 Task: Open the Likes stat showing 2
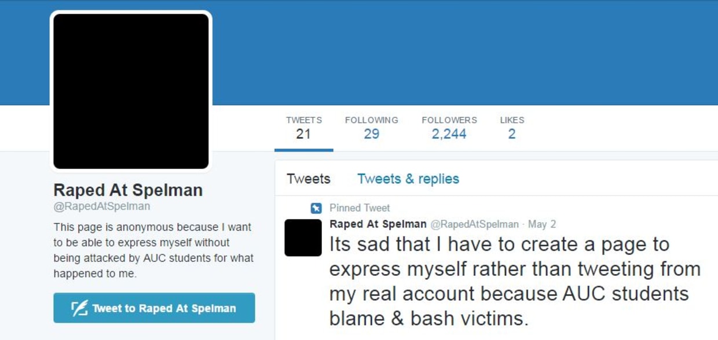coord(512,128)
